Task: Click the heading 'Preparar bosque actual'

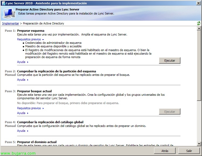Action: 34,91
